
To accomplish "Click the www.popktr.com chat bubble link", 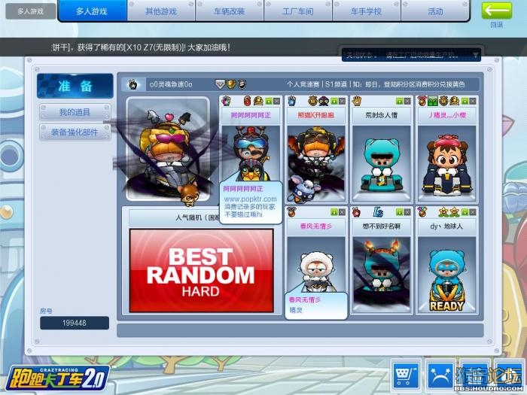I will point(251,199).
